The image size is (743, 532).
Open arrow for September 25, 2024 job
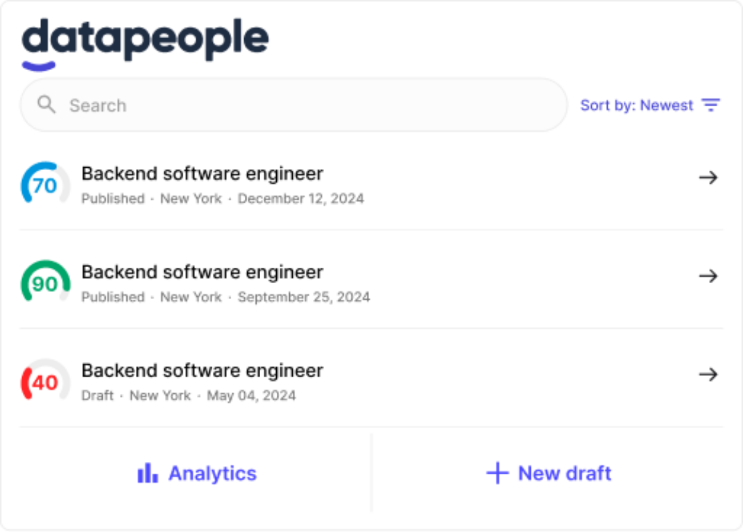[x=709, y=276]
